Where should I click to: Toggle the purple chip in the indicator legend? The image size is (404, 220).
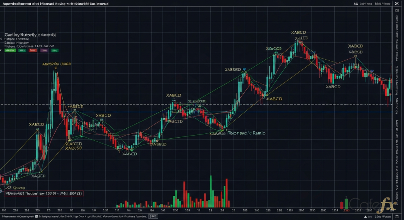(44, 50)
